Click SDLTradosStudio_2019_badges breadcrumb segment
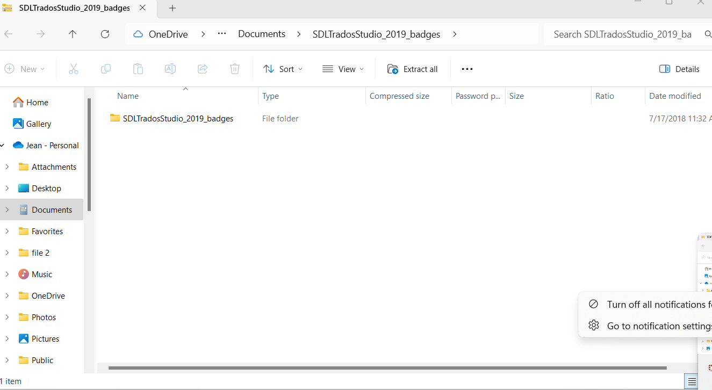712x390 pixels. [377, 34]
